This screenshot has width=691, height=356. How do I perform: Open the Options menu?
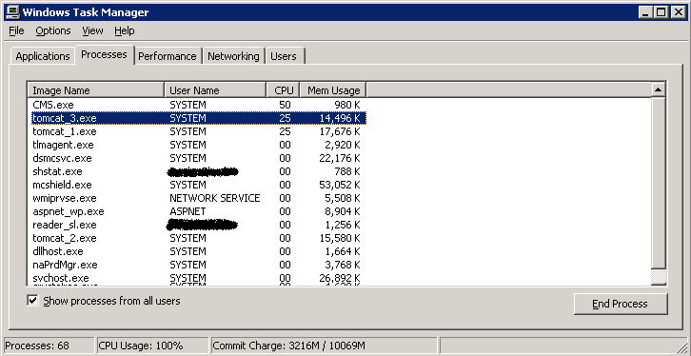click(x=53, y=30)
